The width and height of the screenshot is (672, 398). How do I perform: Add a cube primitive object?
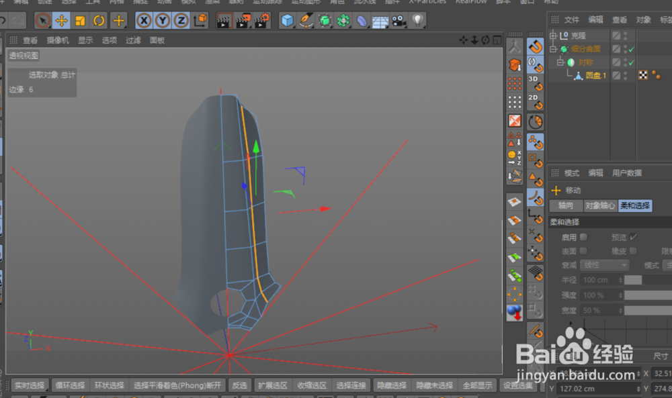287,20
